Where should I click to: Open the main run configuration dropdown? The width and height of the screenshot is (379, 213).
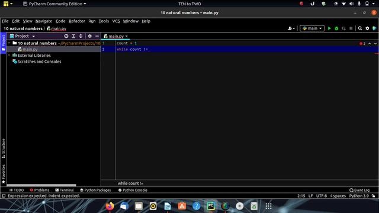(312, 28)
